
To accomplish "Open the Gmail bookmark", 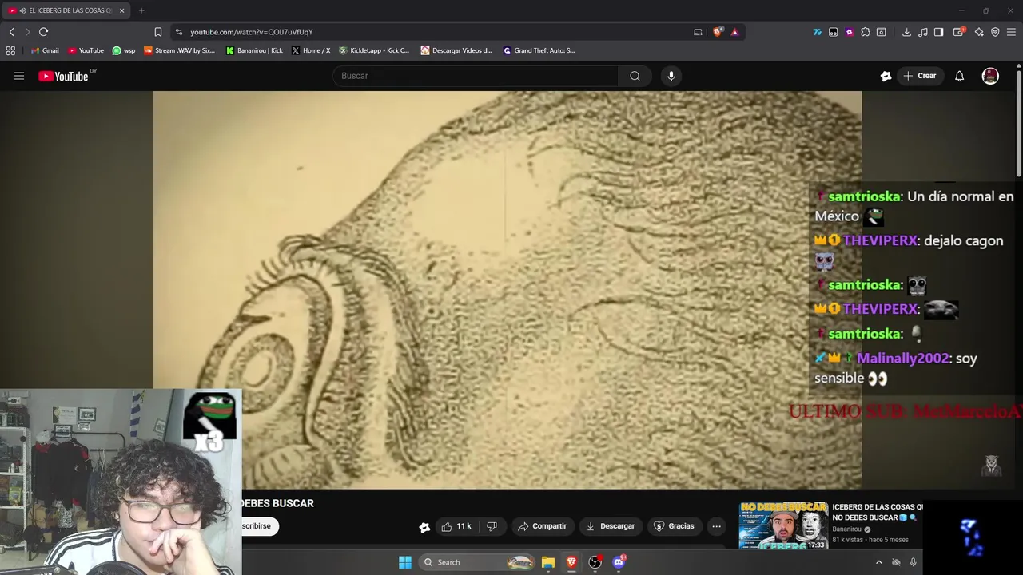I will pyautogui.click(x=45, y=50).
